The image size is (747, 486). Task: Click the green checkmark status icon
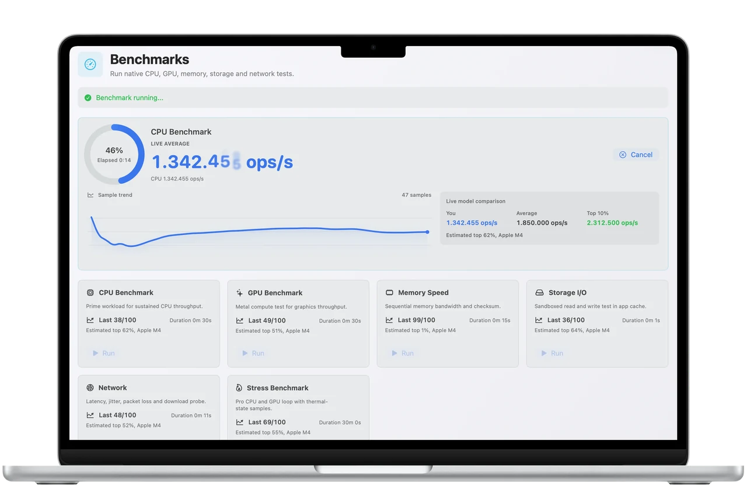[88, 98]
